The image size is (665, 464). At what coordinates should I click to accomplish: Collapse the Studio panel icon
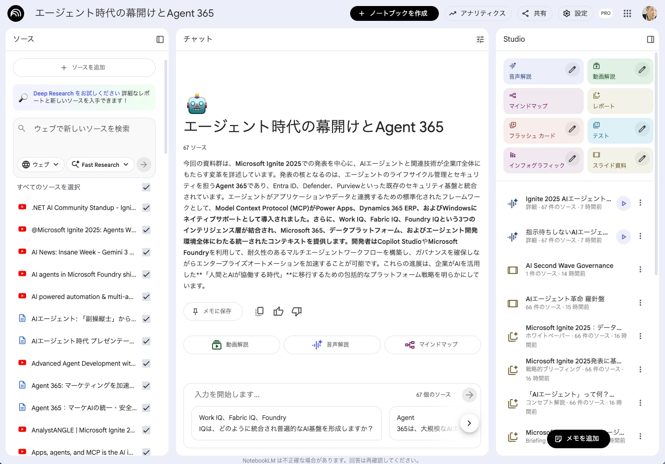[x=650, y=39]
